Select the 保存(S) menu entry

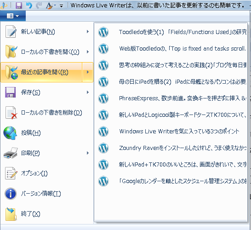coord(47,92)
